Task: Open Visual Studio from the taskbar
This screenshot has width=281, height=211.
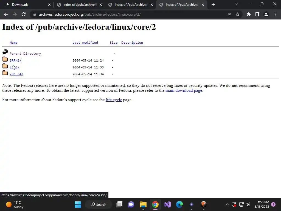Action: point(167,204)
